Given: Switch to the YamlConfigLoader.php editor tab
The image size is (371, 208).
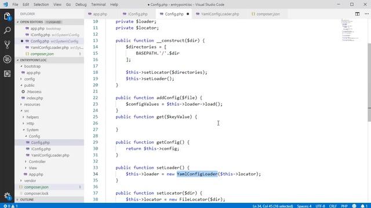Looking at the screenshot, I should [x=220, y=14].
